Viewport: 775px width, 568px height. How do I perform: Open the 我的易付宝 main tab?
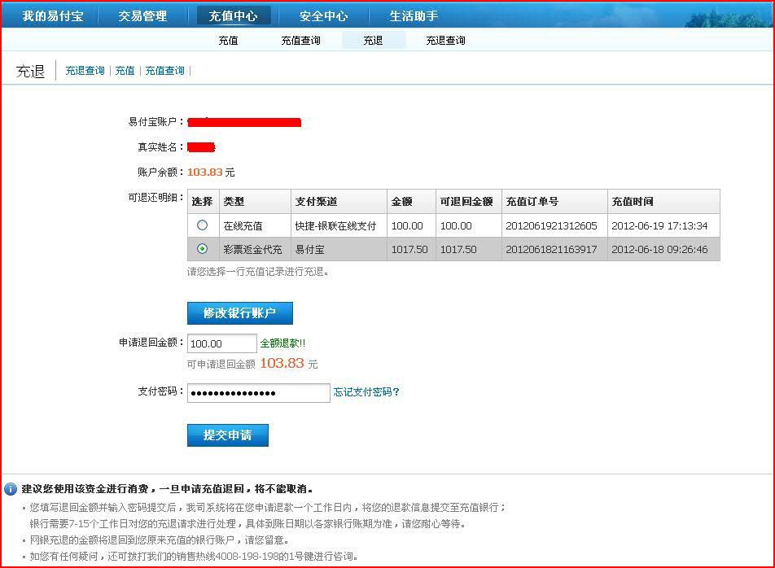point(53,15)
